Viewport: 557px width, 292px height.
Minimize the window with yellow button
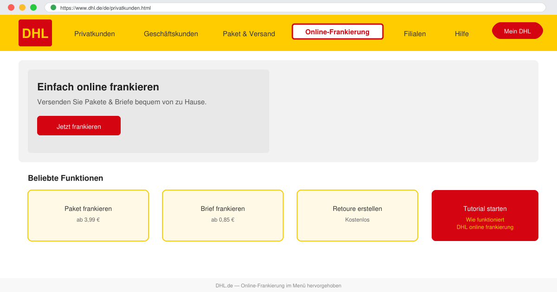tap(22, 7)
